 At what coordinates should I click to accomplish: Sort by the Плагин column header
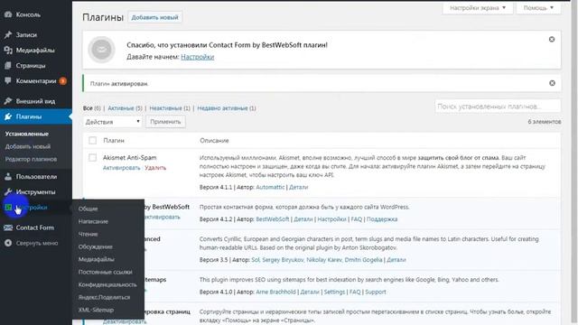tap(114, 141)
